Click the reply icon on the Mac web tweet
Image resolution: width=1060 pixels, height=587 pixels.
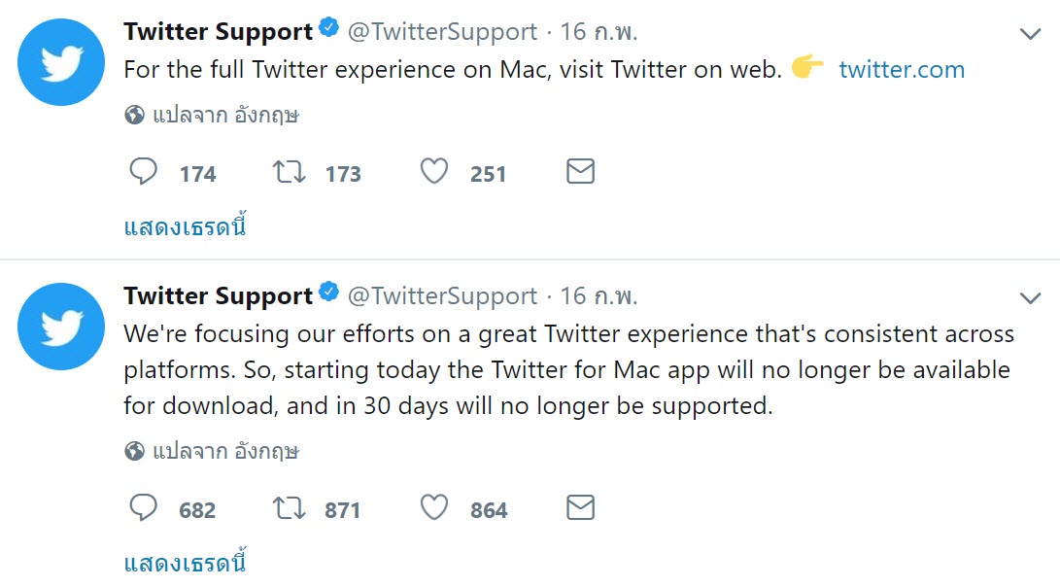[143, 171]
